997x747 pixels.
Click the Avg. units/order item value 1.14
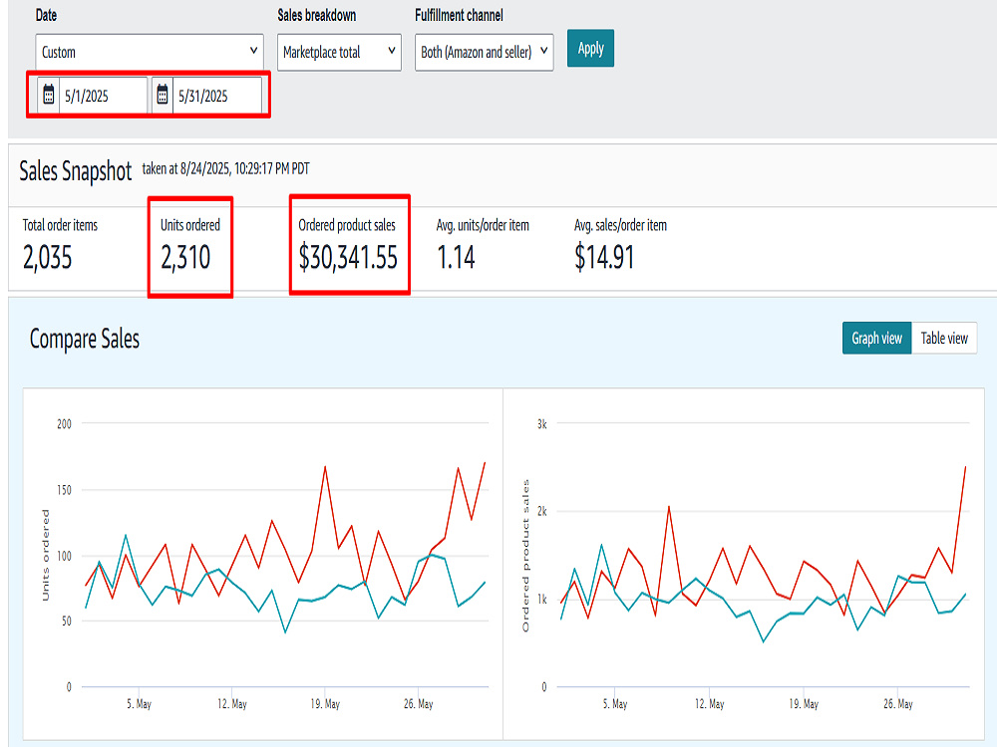[x=456, y=257]
